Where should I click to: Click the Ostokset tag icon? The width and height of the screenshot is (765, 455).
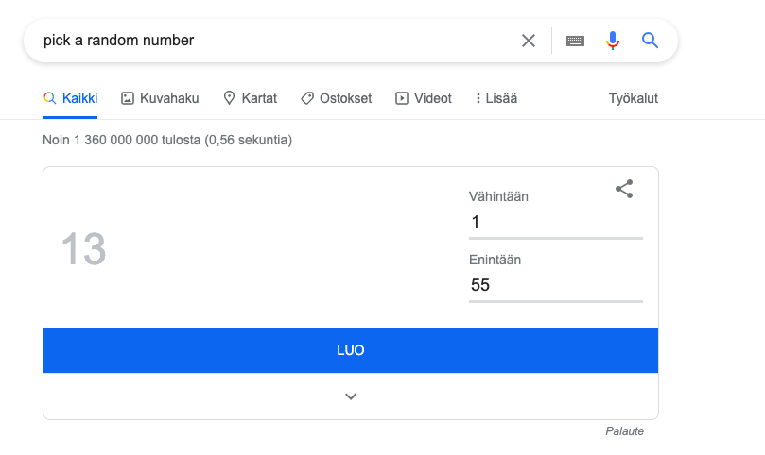[306, 98]
